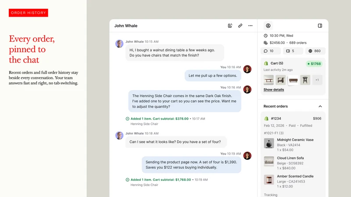Select the walnut dining table message bubble
Image resolution: width=351 pixels, height=197 pixels.
175,53
